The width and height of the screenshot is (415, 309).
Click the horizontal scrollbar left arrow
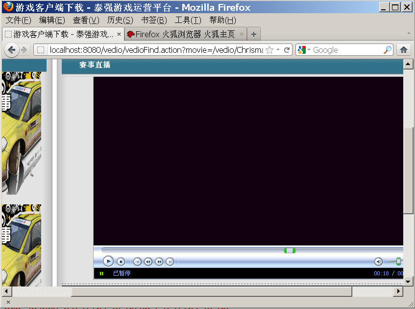7,291
